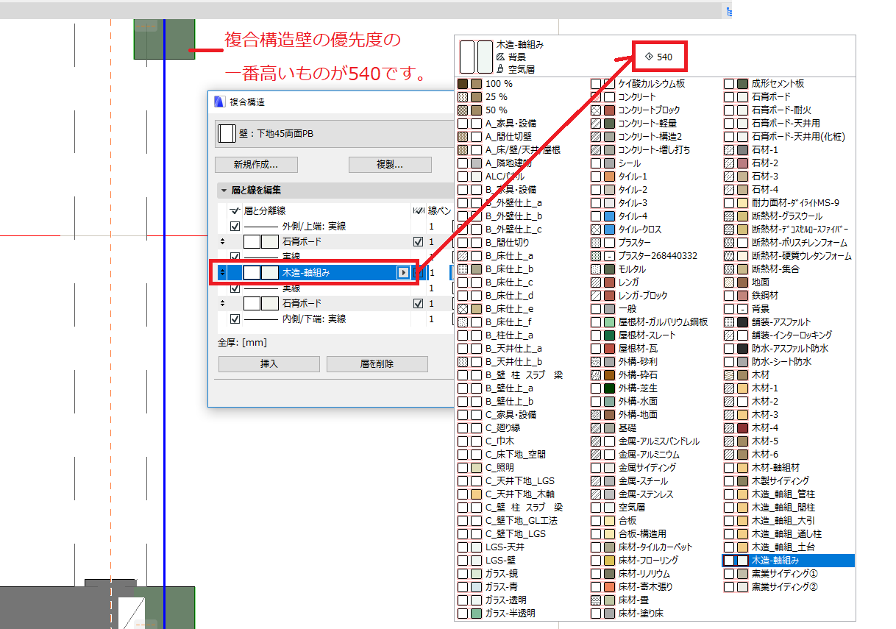Click the drag handle of the upper 石膏ボード layer
896x629 pixels.
[x=222, y=241]
